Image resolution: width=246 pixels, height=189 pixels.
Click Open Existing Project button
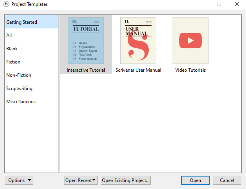coord(126,180)
